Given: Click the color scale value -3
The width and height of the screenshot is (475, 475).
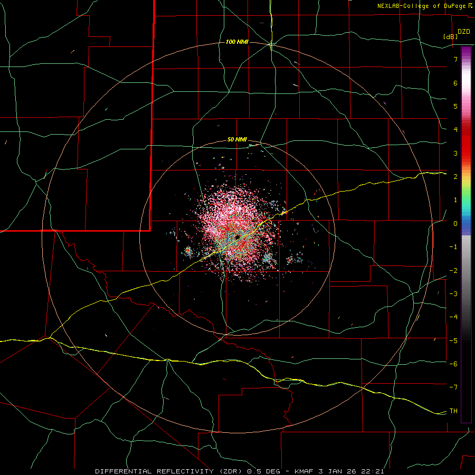Looking at the screenshot, I should [x=453, y=294].
